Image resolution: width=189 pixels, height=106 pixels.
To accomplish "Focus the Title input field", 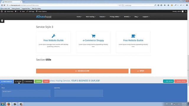I will tap(26, 93).
